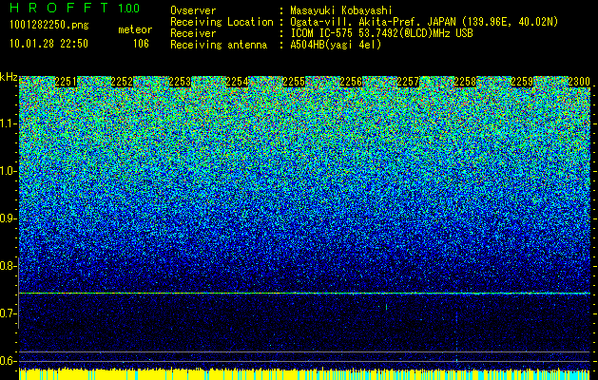
Task: Click the 2256 time marker
Action: (351, 82)
